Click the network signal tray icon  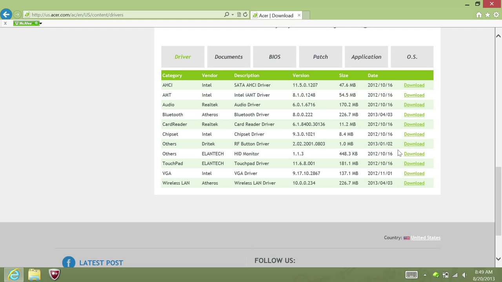(x=455, y=275)
